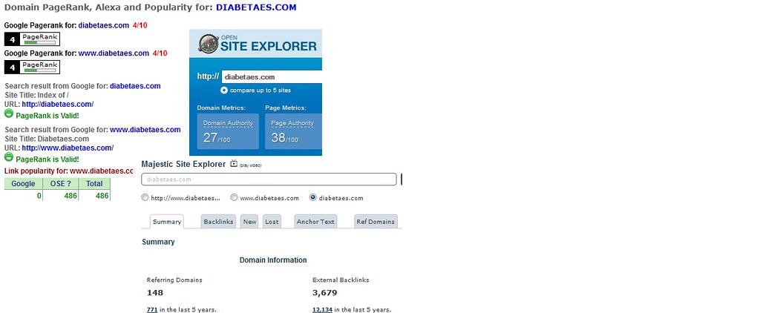This screenshot has height=313, width=760.
Task: Click diabetaes.com in the first search result line
Action: [x=135, y=86]
